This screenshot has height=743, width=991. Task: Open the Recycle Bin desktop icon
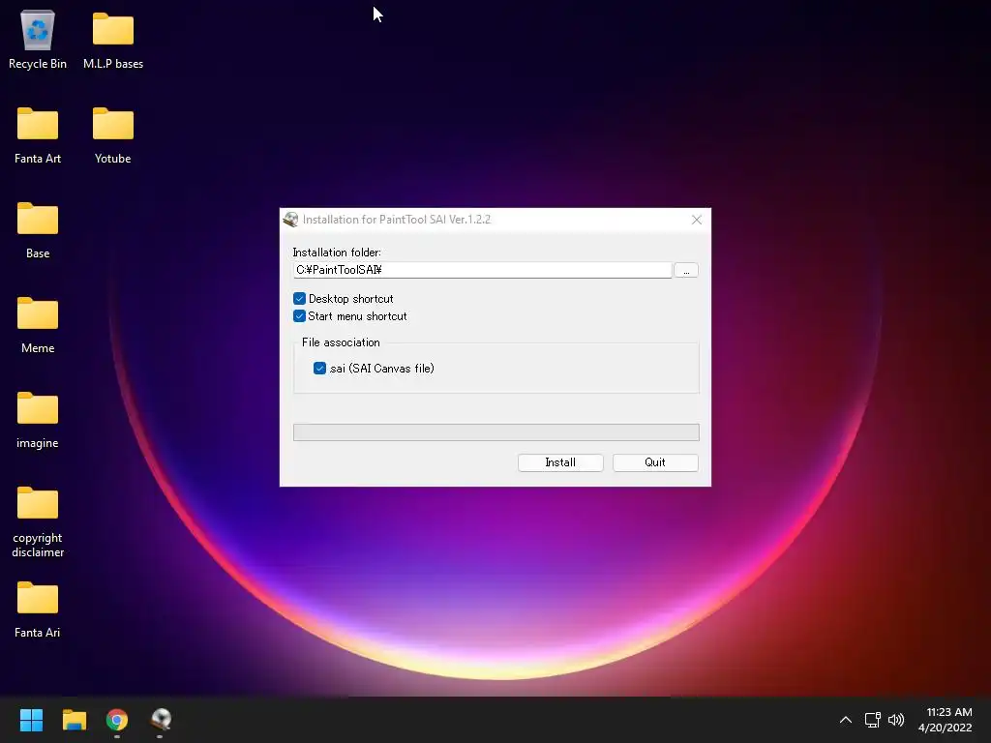click(38, 39)
